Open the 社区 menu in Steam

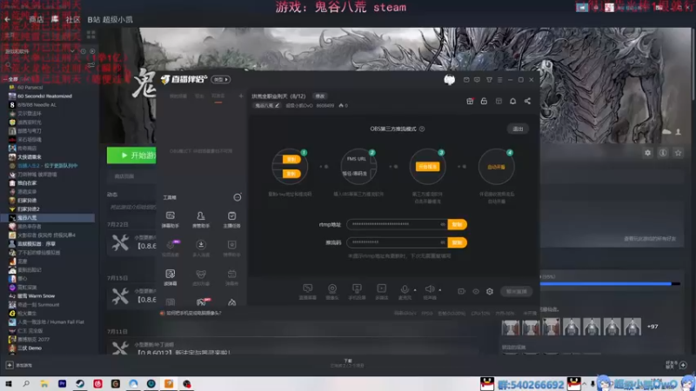point(73,19)
